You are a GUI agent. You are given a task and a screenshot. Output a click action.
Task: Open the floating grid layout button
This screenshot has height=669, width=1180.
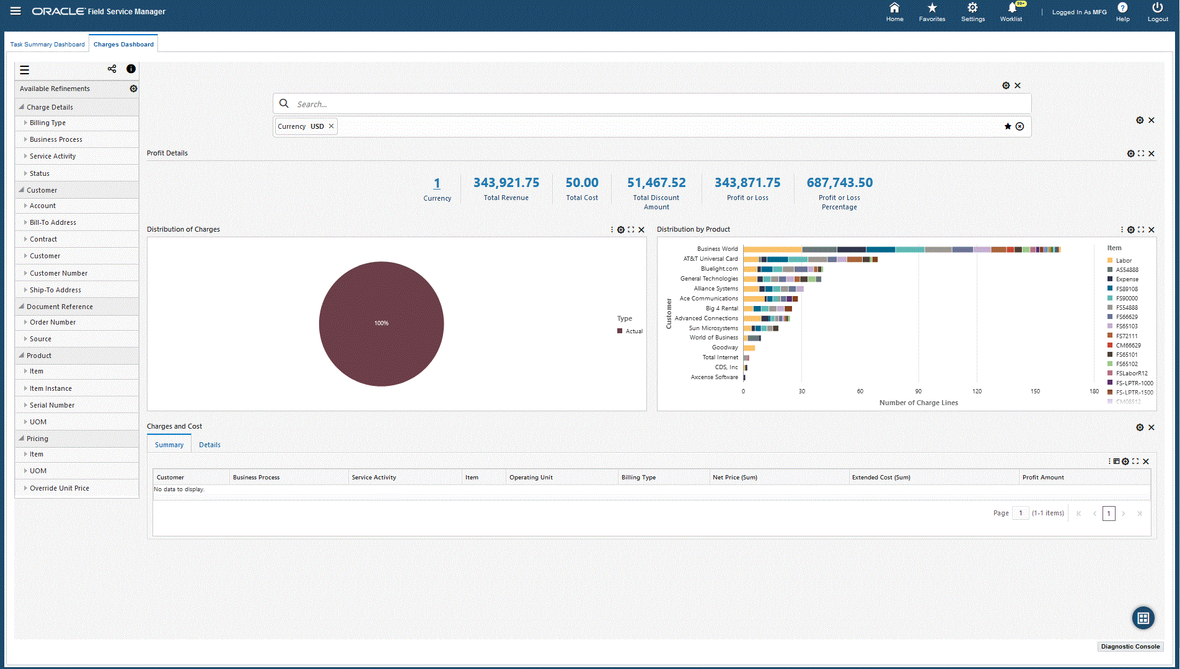pyautogui.click(x=1143, y=618)
